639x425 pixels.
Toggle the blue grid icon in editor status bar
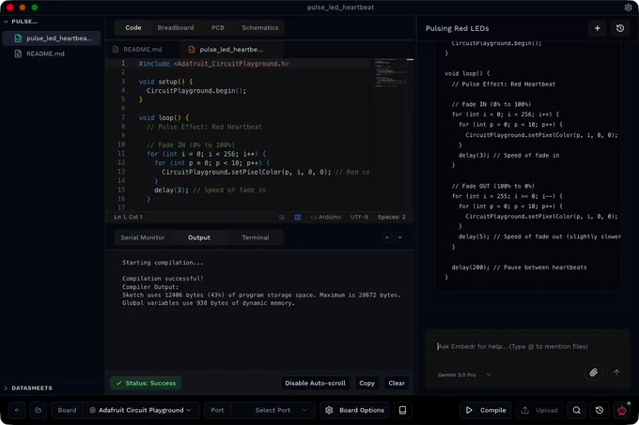[298, 217]
